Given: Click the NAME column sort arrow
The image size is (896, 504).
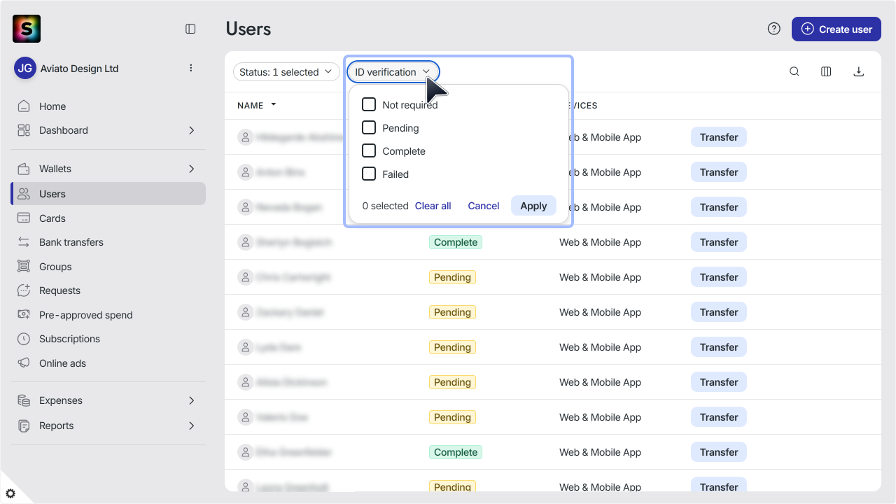Looking at the screenshot, I should click(274, 105).
